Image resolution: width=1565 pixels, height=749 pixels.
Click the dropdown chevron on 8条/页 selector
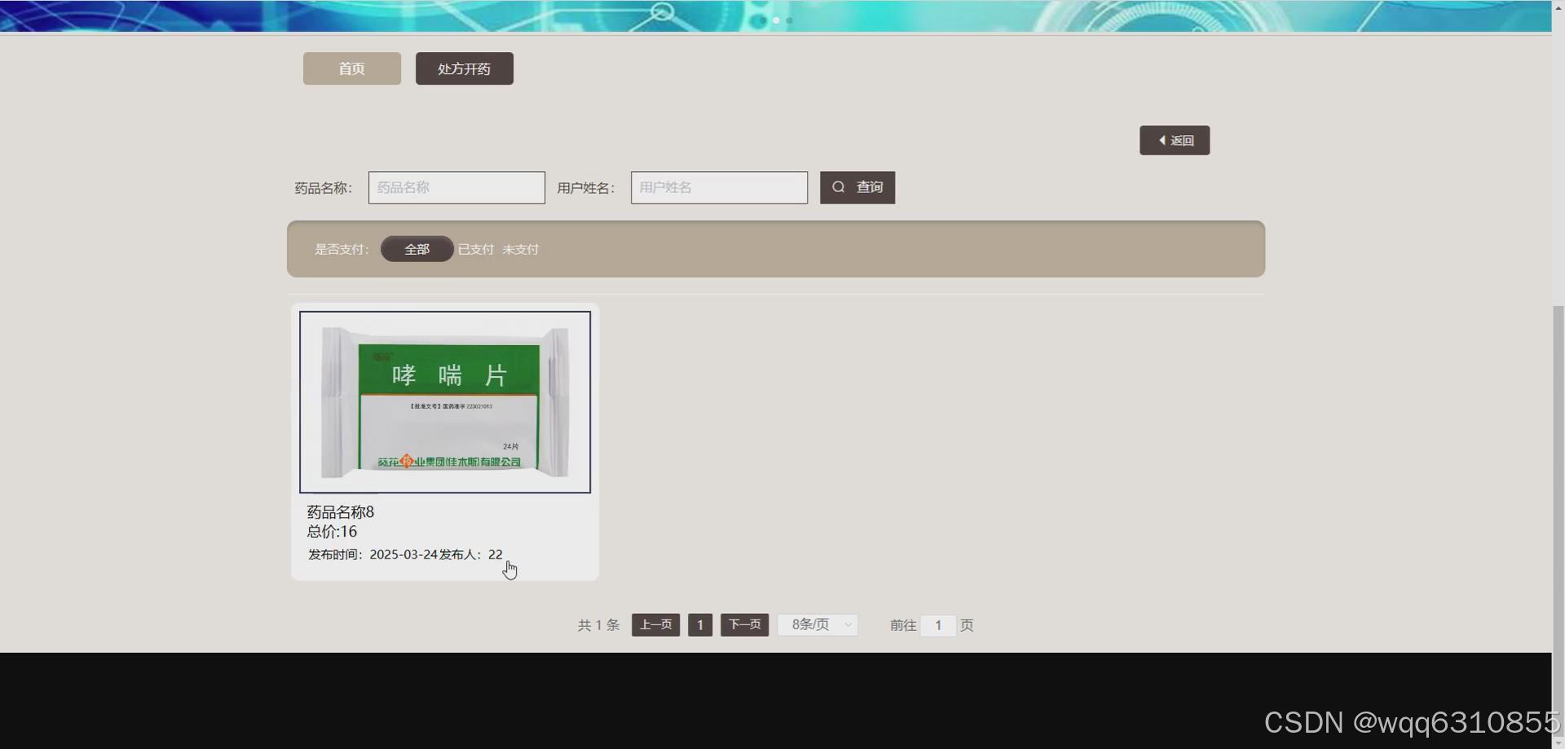tap(846, 625)
